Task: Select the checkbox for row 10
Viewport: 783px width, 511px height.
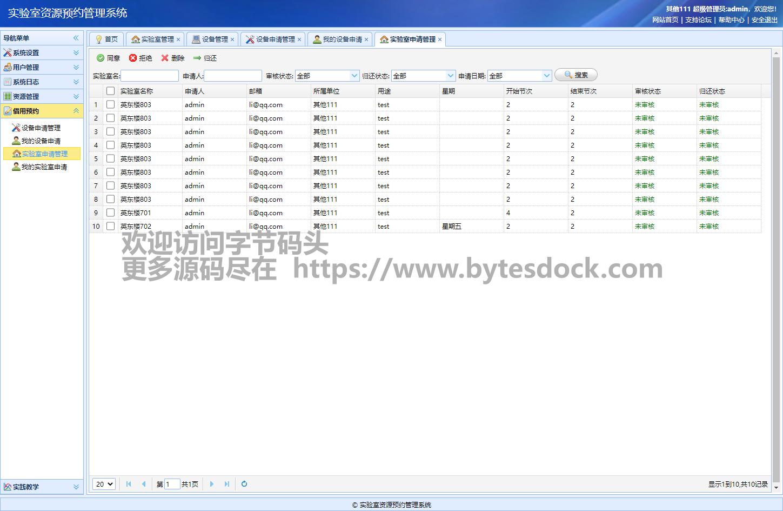Action: click(111, 226)
